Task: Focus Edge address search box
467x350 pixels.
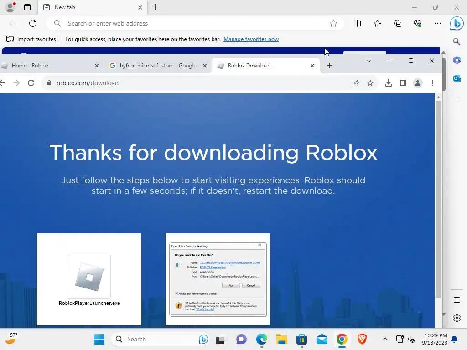Action: coord(195,23)
